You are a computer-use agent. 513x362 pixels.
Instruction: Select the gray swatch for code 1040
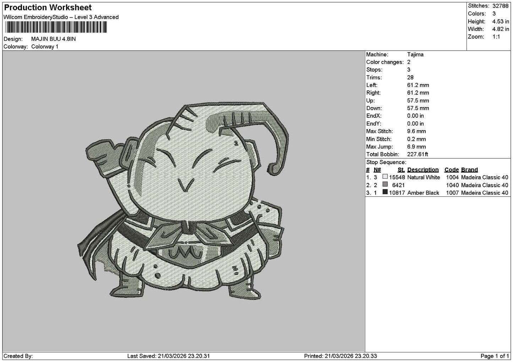coord(385,184)
